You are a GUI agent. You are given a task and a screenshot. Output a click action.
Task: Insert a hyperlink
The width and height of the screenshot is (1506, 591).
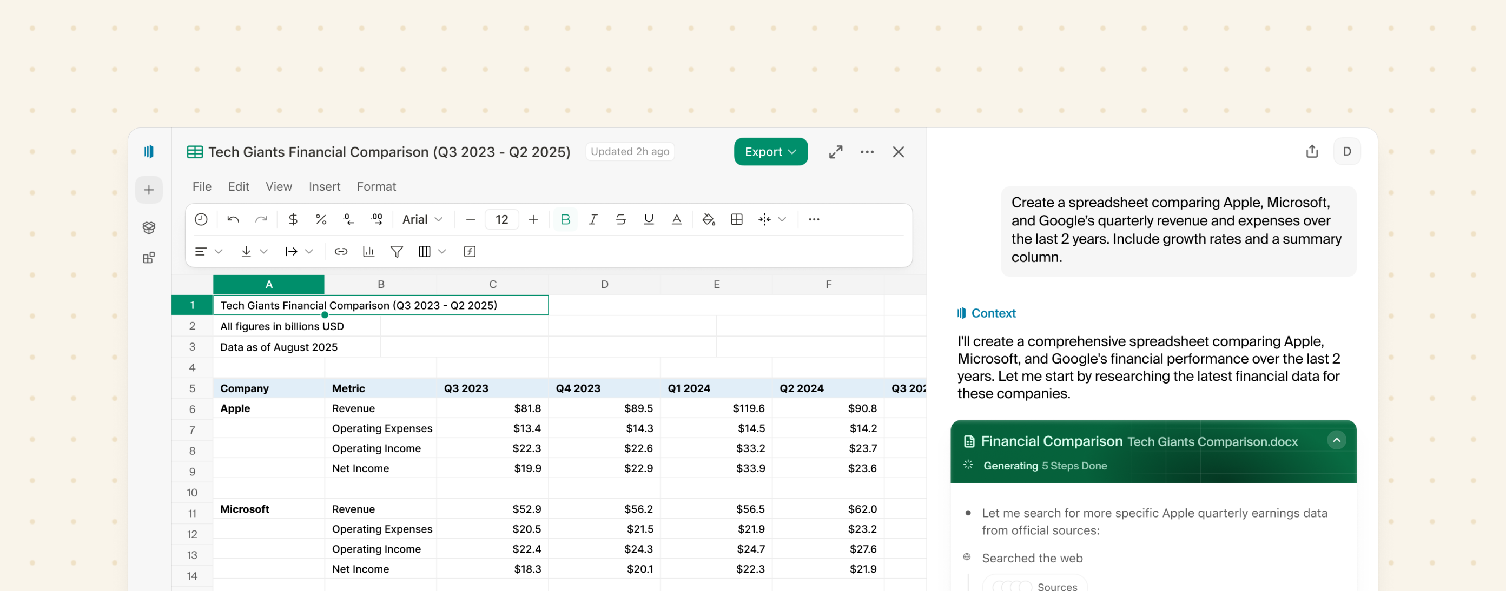(341, 252)
